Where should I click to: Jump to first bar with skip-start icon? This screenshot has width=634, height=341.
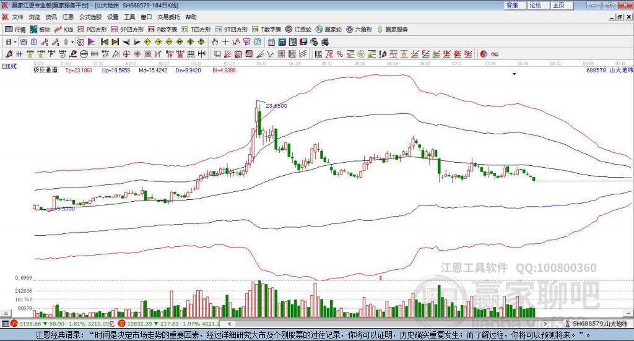(x=105, y=42)
